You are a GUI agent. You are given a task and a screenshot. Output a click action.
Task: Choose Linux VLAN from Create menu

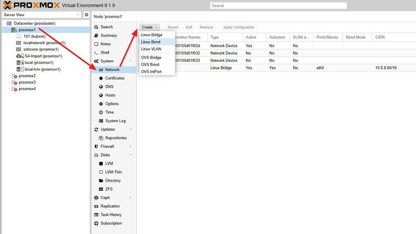click(x=157, y=49)
